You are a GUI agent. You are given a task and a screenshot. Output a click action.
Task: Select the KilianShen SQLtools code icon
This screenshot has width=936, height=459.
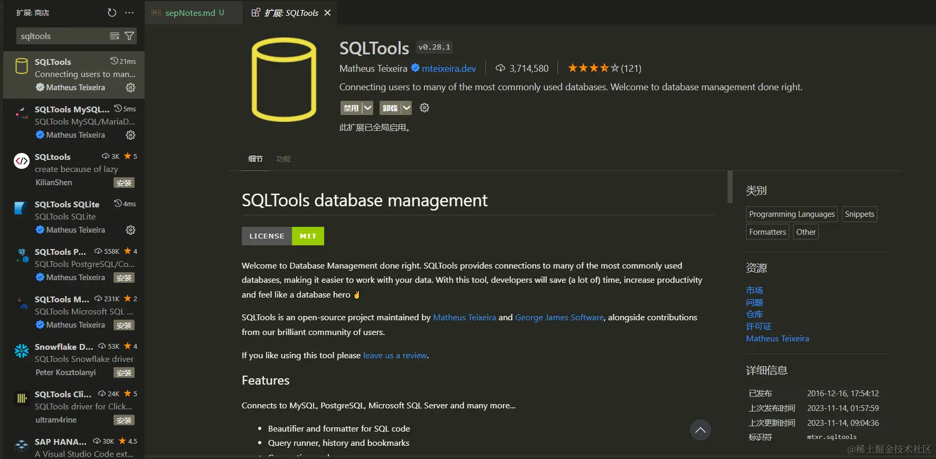22,161
